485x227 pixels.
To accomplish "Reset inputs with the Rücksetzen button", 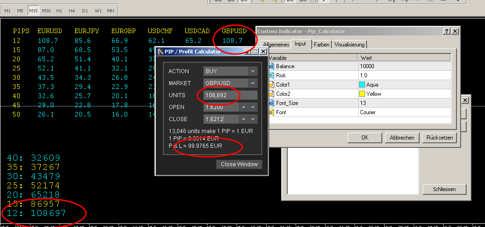I will point(439,138).
